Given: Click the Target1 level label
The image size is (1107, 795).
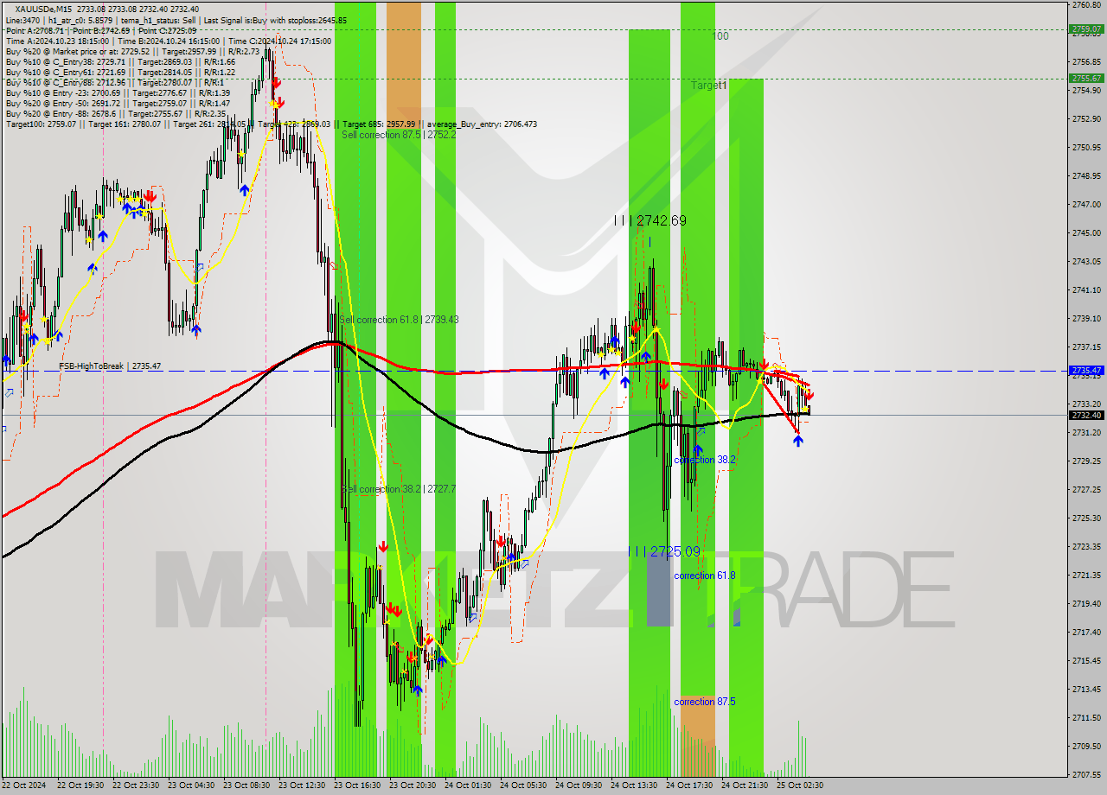Looking at the screenshot, I should point(709,86).
